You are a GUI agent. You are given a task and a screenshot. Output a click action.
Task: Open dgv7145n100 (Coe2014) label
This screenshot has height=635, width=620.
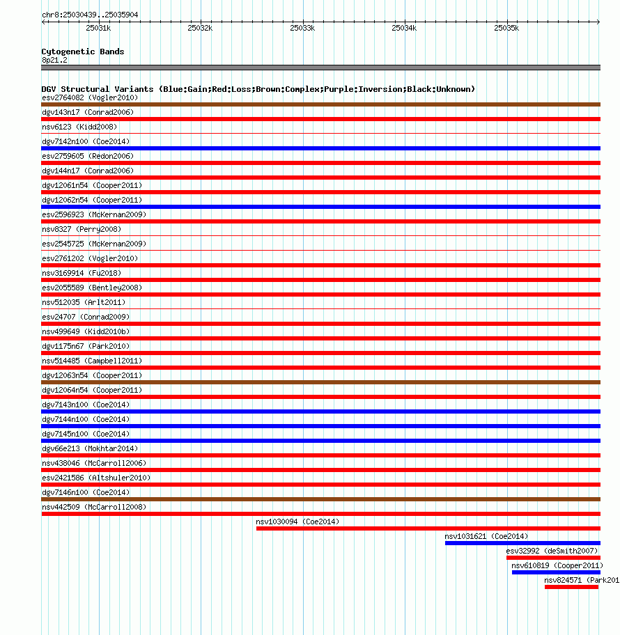pos(86,434)
